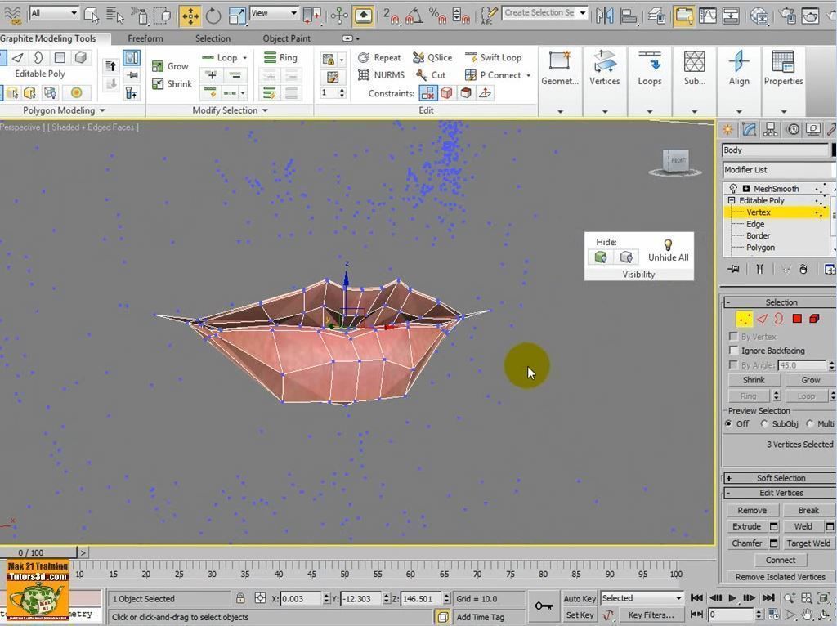Expand the Polygon Modeling panel dropdown
This screenshot has width=837, height=626.
(102, 110)
